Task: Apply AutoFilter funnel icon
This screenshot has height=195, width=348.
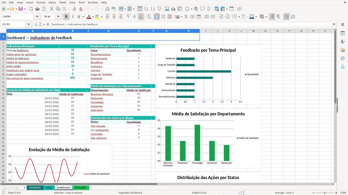Action: pos(159,9)
